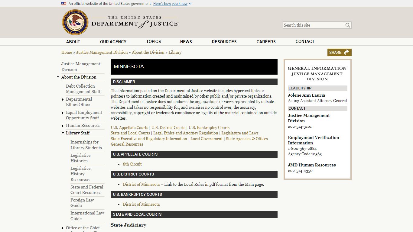Open Departmental Ethics Office sidebar link
The image size is (413, 232).
click(79, 102)
